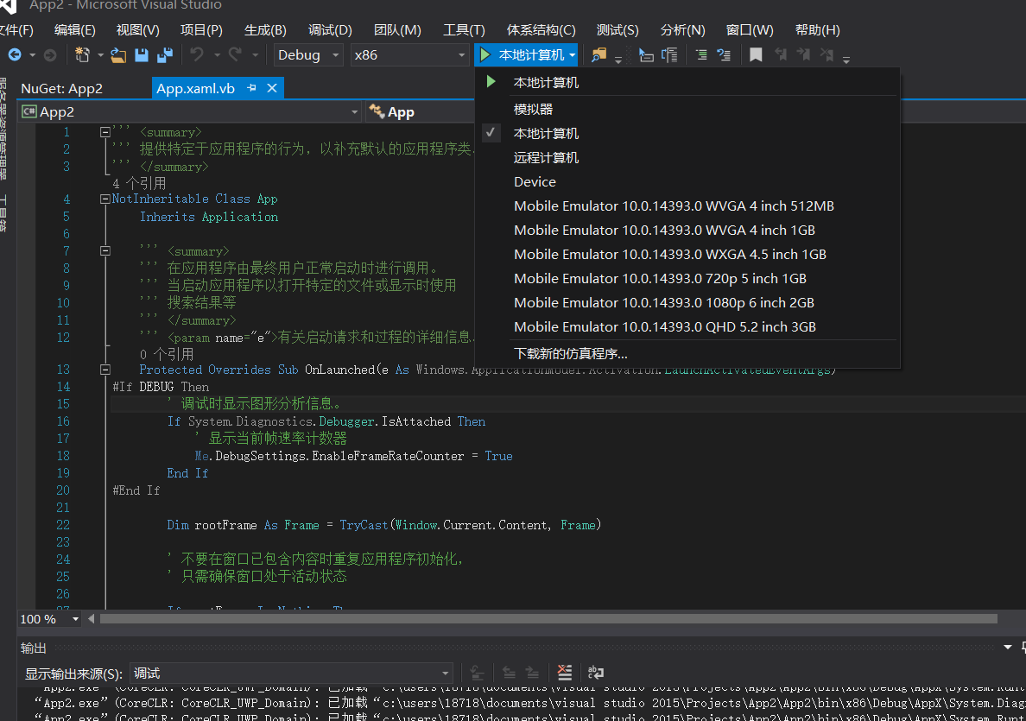Click the Navigate Forward arrow icon
Viewport: 1026px width, 721px height.
[50, 55]
